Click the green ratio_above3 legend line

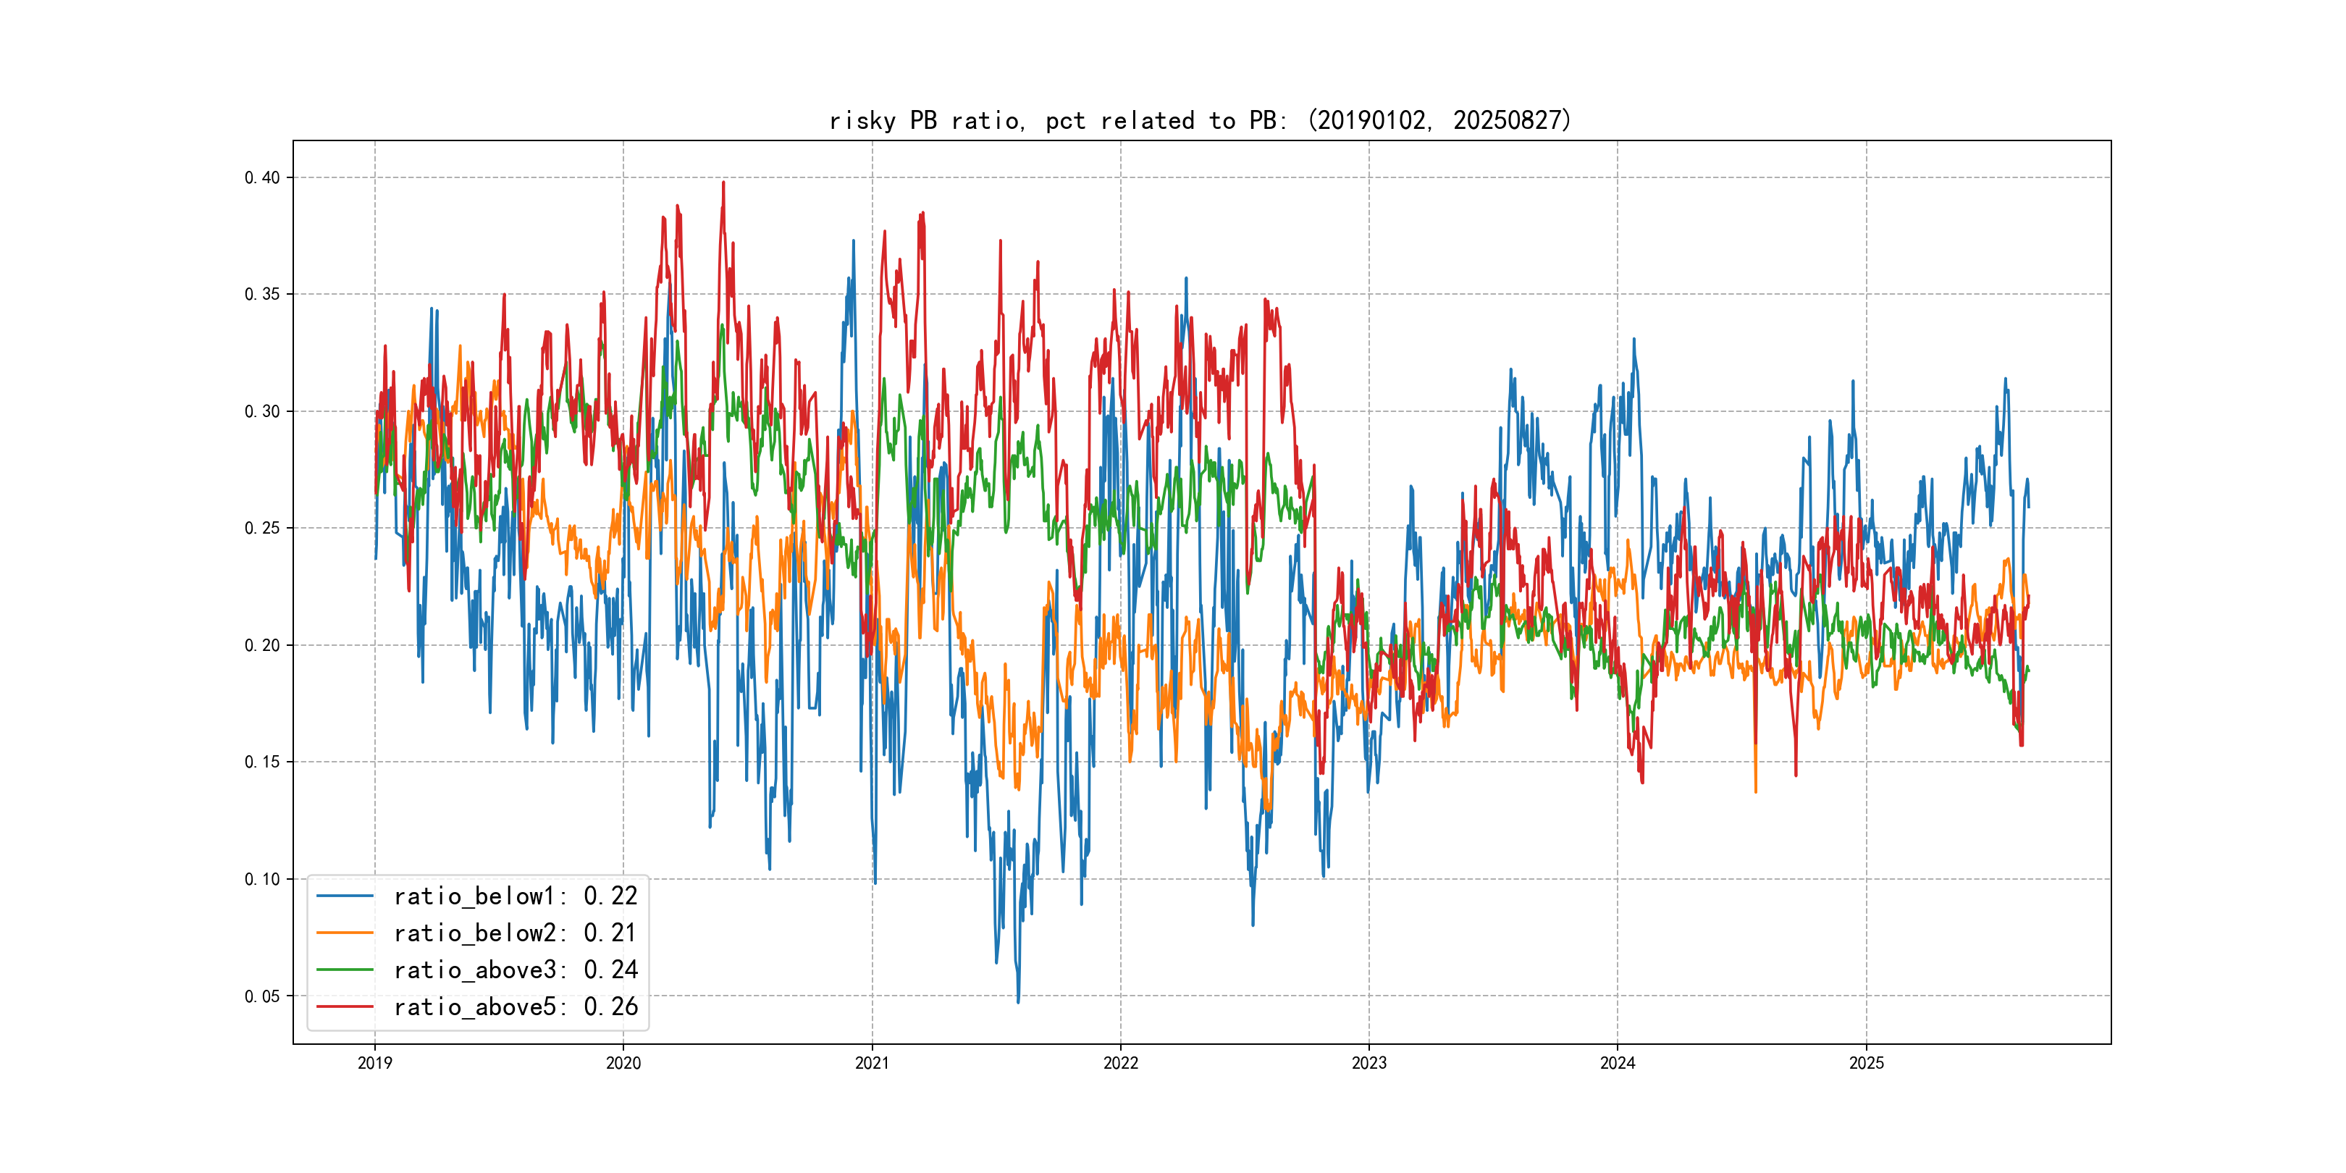tap(344, 970)
